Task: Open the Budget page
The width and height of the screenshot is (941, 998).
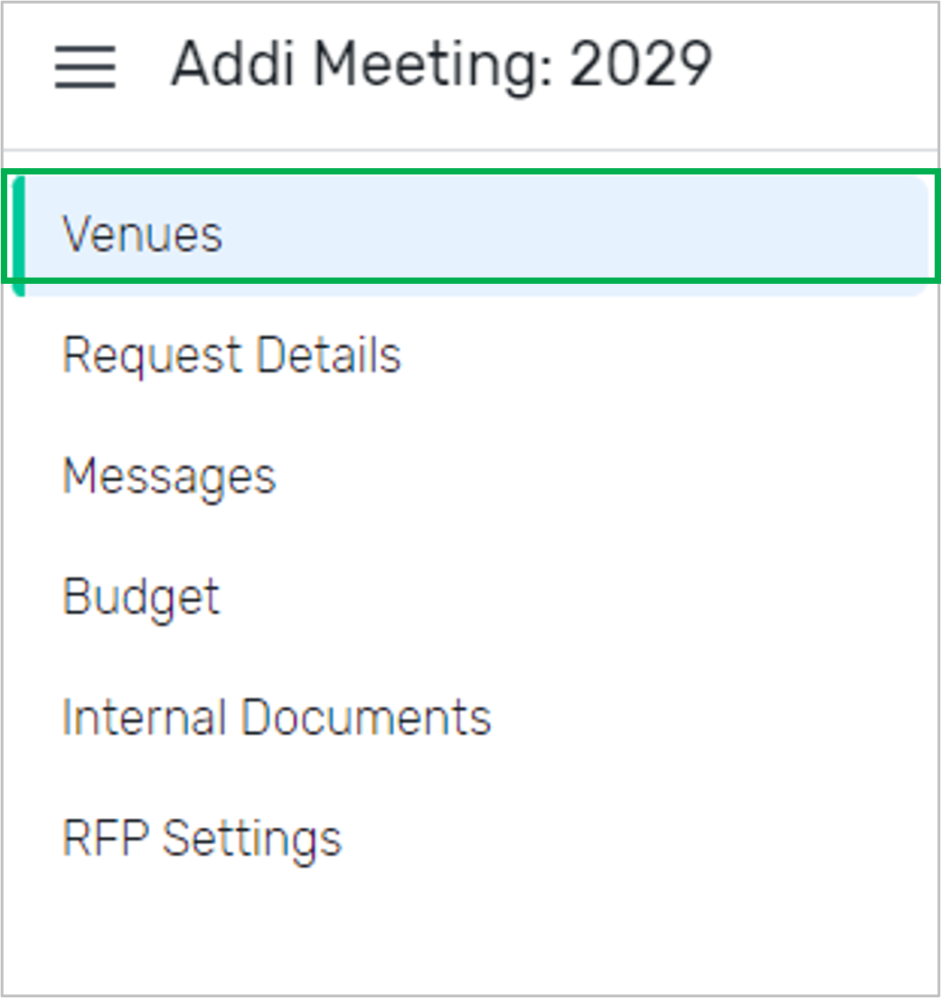Action: coord(141,597)
